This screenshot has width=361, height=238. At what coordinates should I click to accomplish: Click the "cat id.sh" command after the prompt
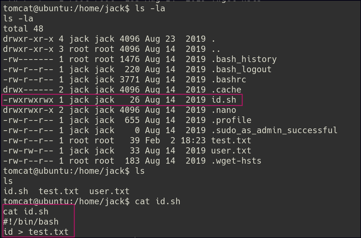(x=158, y=201)
